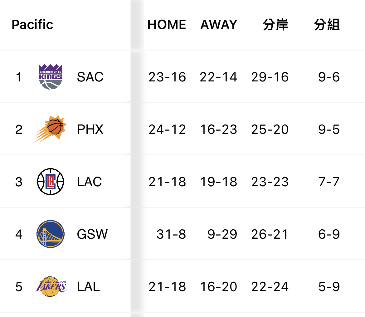Sort standings by the AWAY column
This screenshot has height=317, width=365.
click(x=219, y=24)
